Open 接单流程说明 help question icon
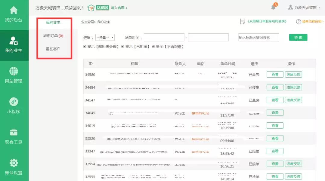Screen dimensions: 325x181 point(299,22)
